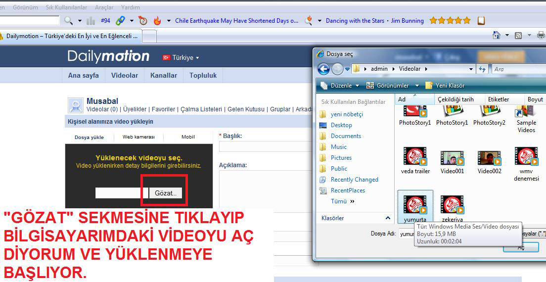Open recent pages dropdown beside Forward arrow
Viewport: 546px width, 282px height.
click(347, 69)
